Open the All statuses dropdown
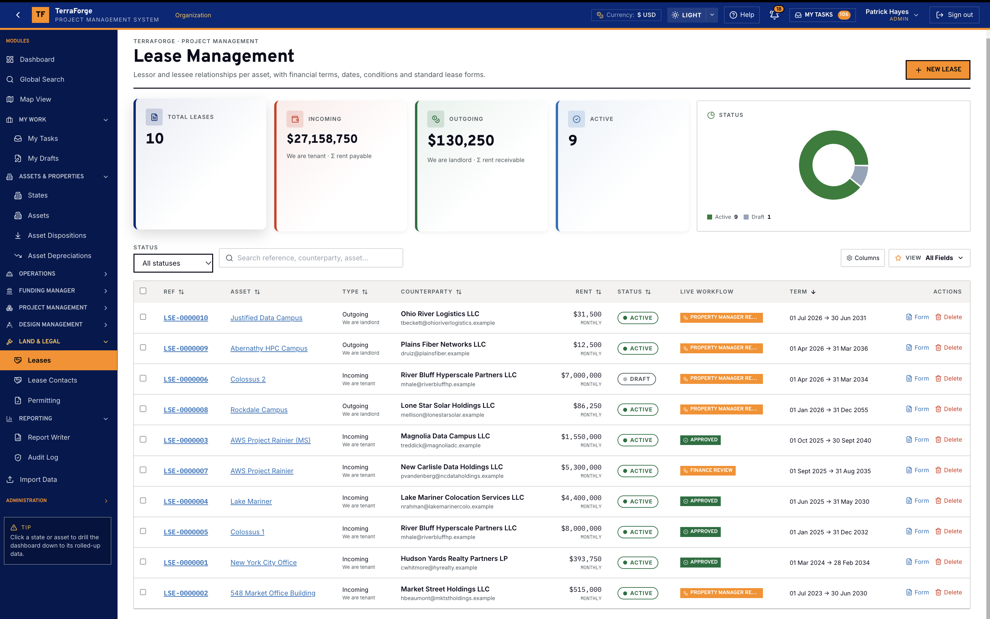Screen dimensions: 990x619 pyautogui.click(x=173, y=263)
